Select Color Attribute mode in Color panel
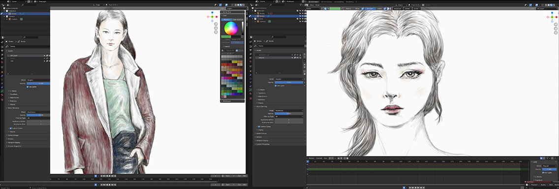 (x=238, y=20)
